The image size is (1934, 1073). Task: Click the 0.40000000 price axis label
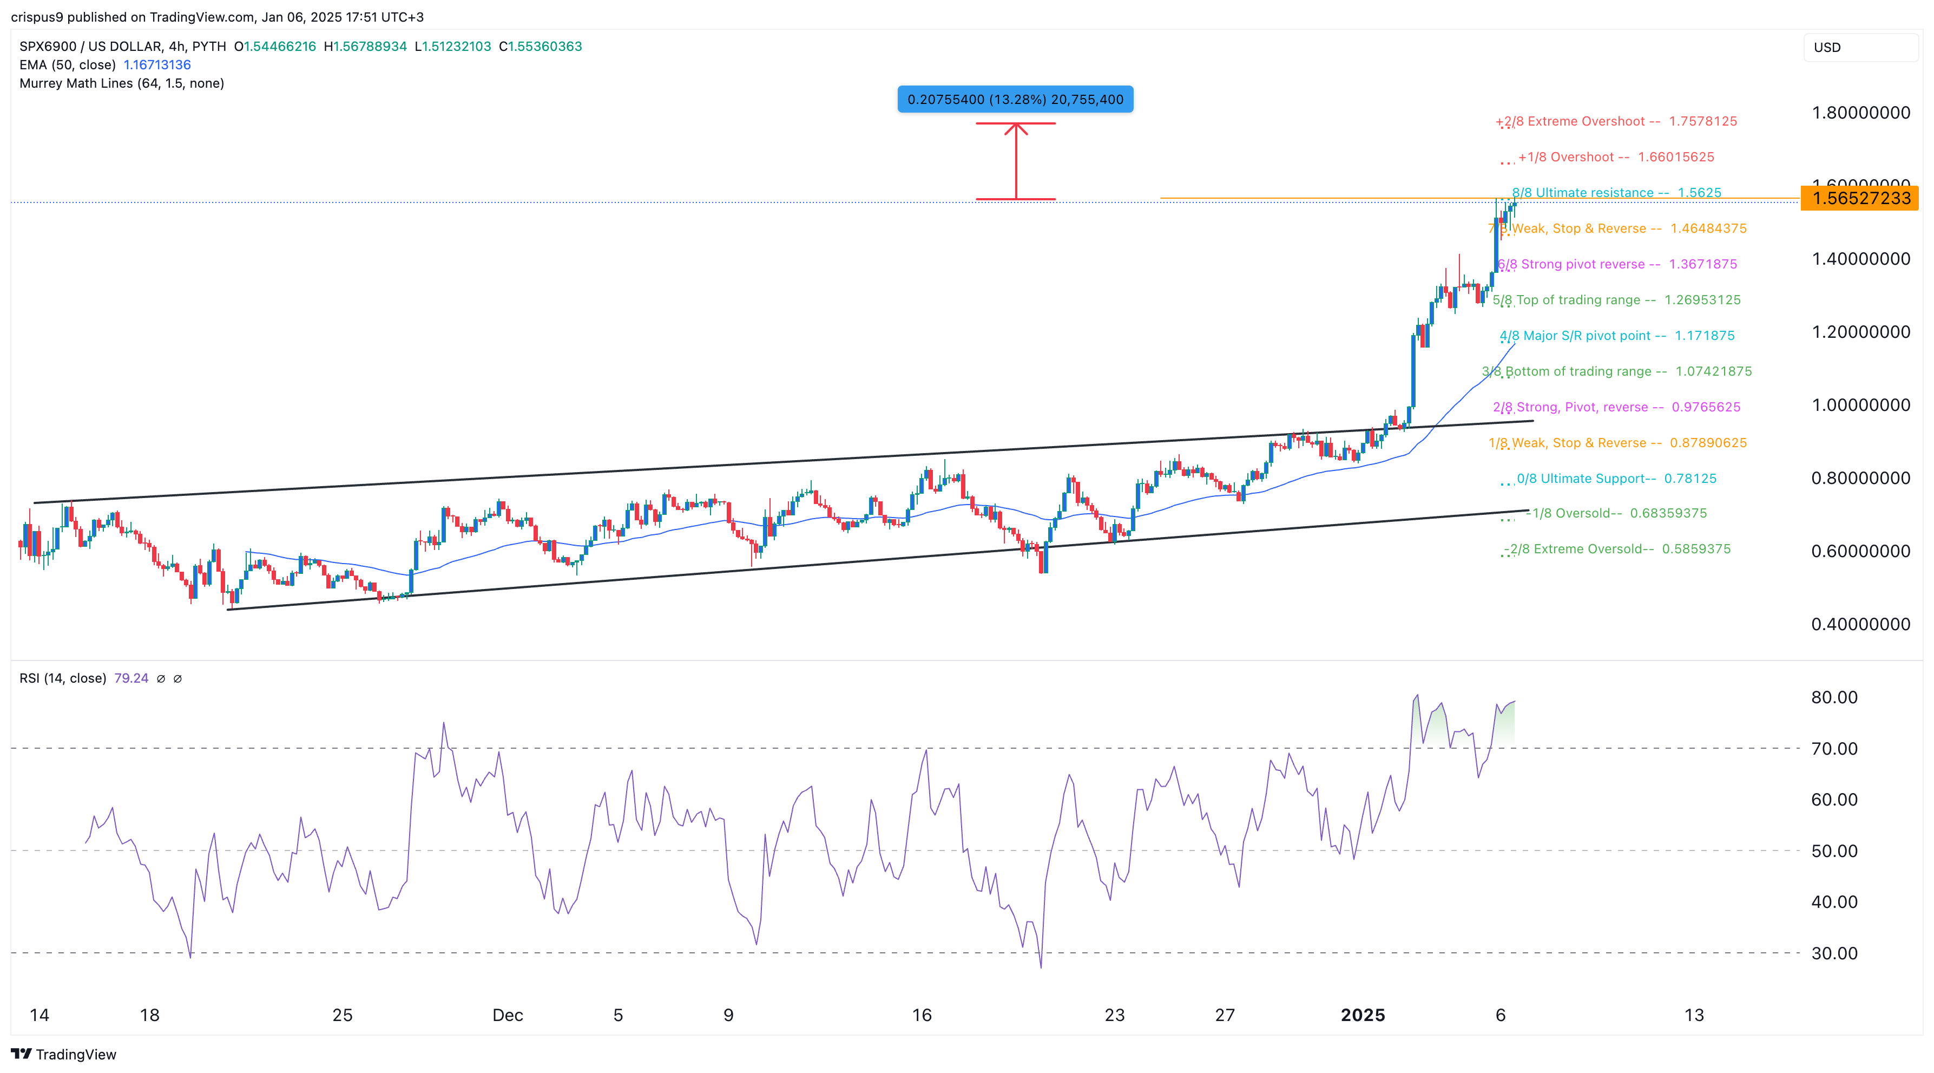coord(1860,625)
